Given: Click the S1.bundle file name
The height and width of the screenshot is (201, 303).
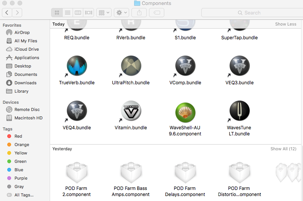Looking at the screenshot, I should pyautogui.click(x=185, y=38).
